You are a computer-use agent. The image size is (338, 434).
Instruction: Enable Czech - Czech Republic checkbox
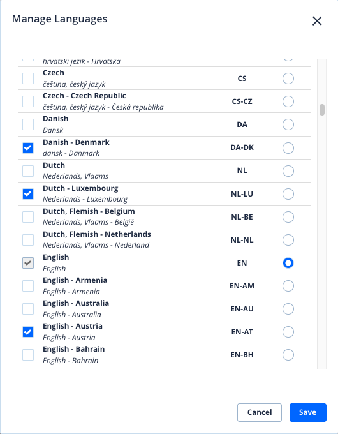[28, 101]
